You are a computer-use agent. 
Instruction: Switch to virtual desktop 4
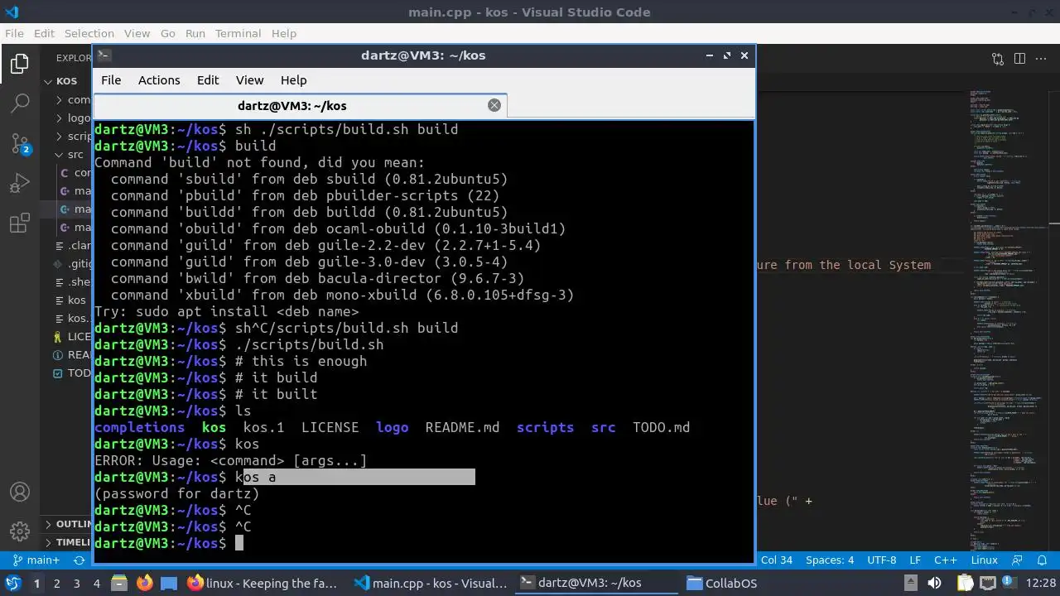tap(97, 583)
